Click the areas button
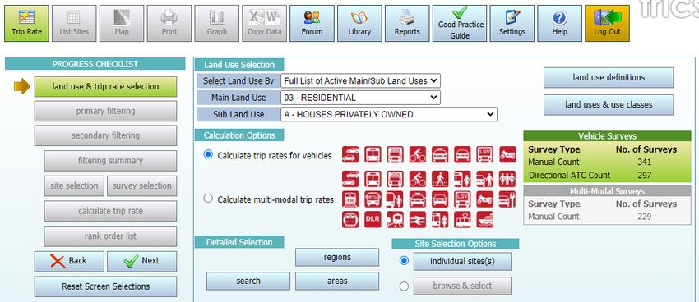 pyautogui.click(x=337, y=281)
